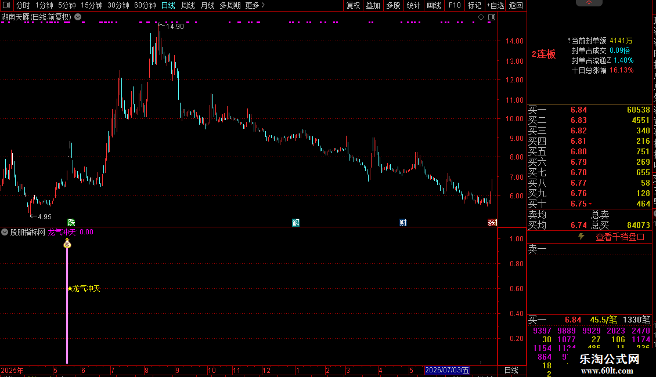Toggle the panel layout icon at top-left
Screen dimensions: 656x377
[x=6, y=5]
